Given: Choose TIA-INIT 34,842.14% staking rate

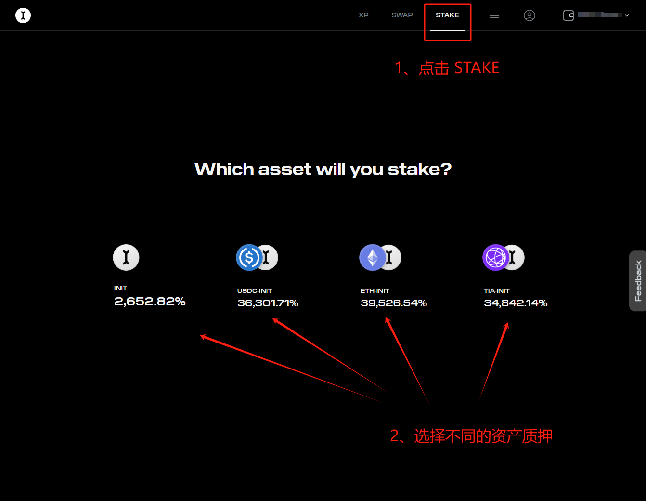Looking at the screenshot, I should click(x=516, y=303).
